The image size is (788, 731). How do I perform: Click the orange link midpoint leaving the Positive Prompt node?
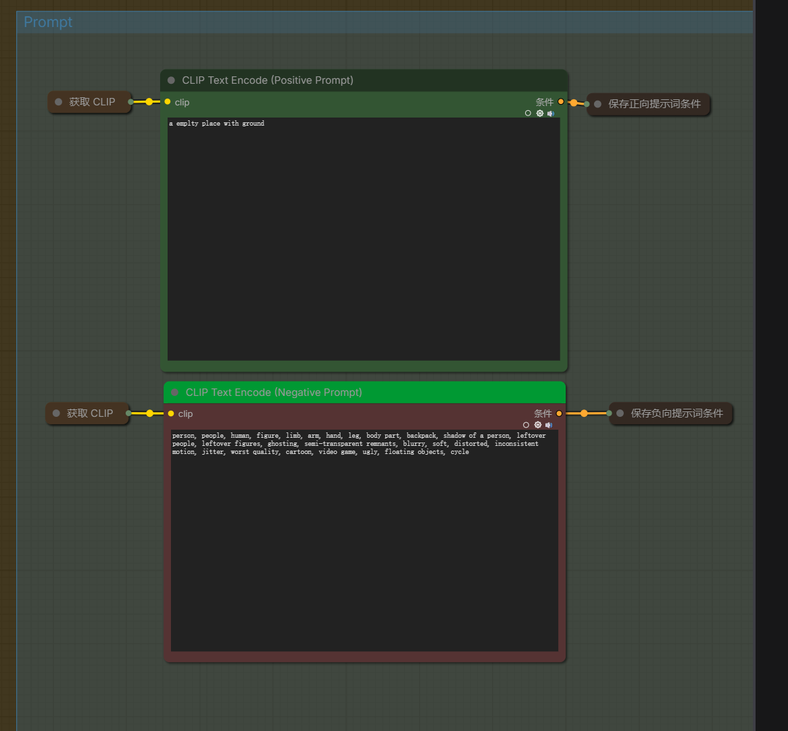(x=574, y=103)
